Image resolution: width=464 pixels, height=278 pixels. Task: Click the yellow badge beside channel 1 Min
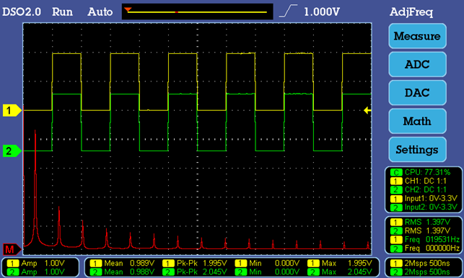240,264
